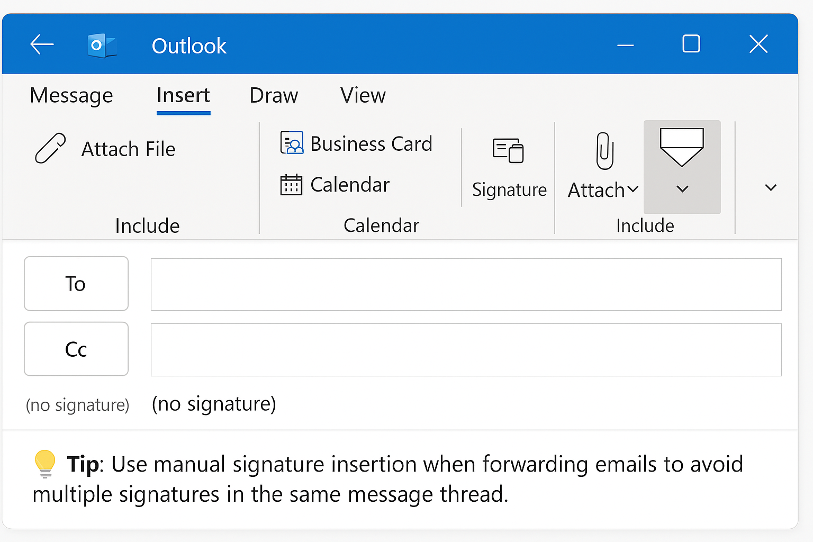813x542 pixels.
Task: Click the back arrow
Action: pos(42,44)
